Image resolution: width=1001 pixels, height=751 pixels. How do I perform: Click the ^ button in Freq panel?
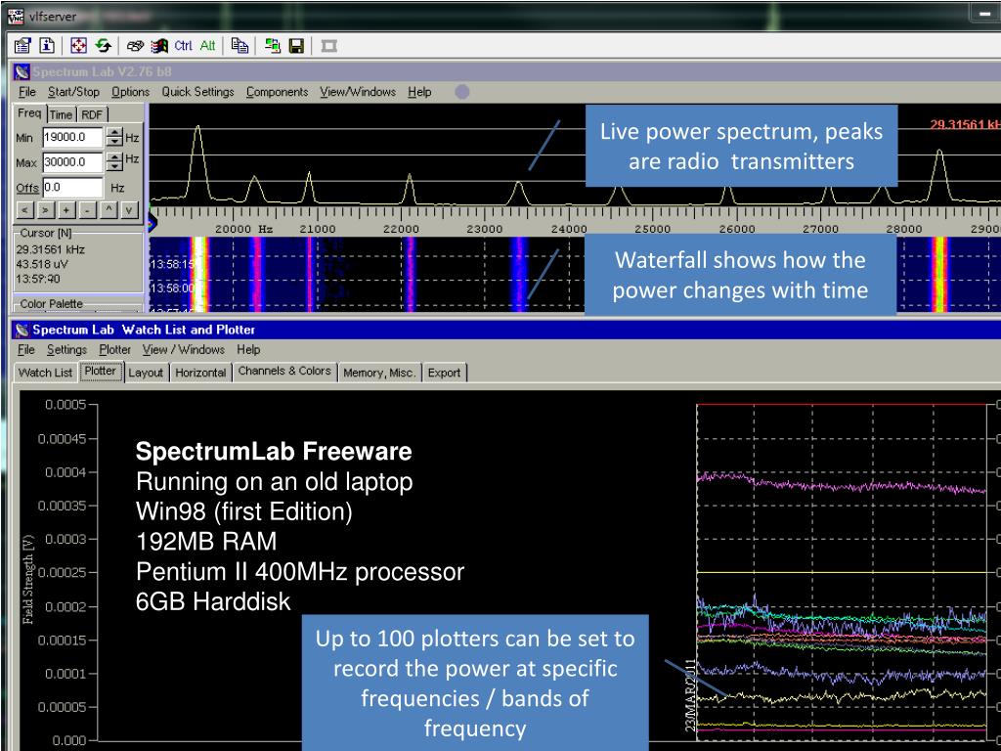click(109, 210)
